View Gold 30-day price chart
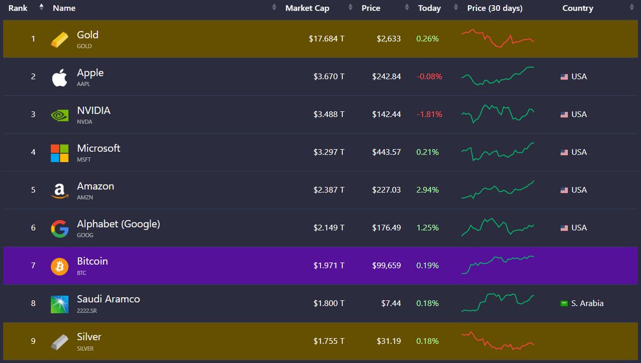Image resolution: width=641 pixels, height=363 pixels. (498, 38)
